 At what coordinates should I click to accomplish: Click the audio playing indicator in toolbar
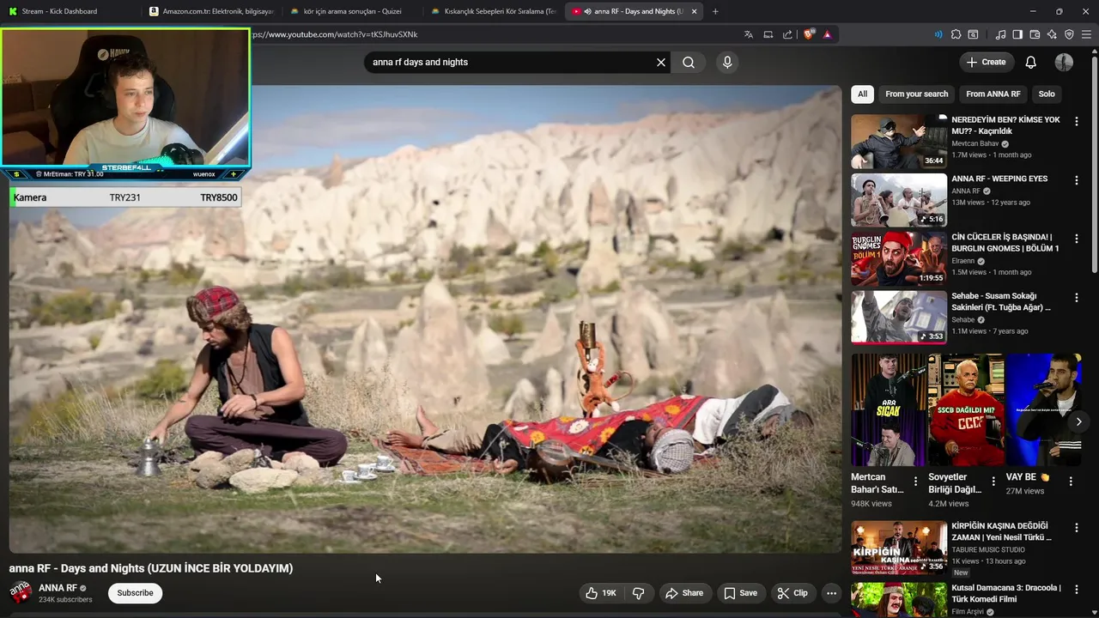[938, 34]
